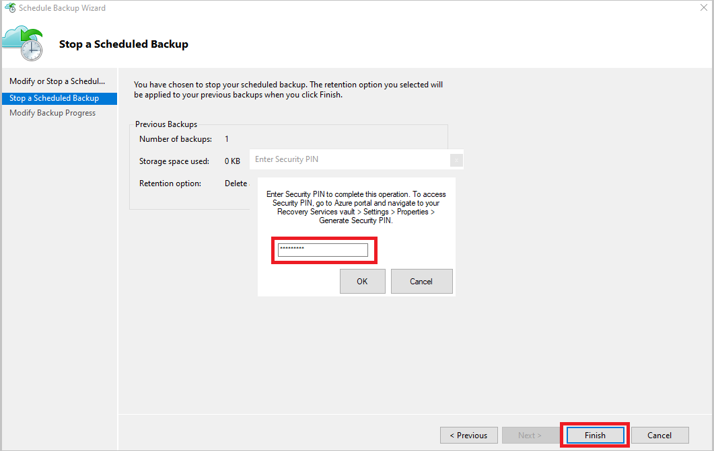714x451 pixels.
Task: Clear the Enter Security PIN field
Action: click(456, 160)
